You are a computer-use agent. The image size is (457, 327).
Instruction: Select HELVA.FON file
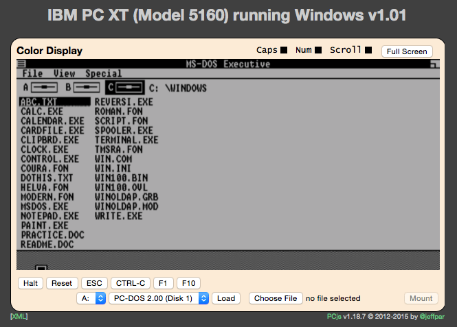(x=45, y=188)
